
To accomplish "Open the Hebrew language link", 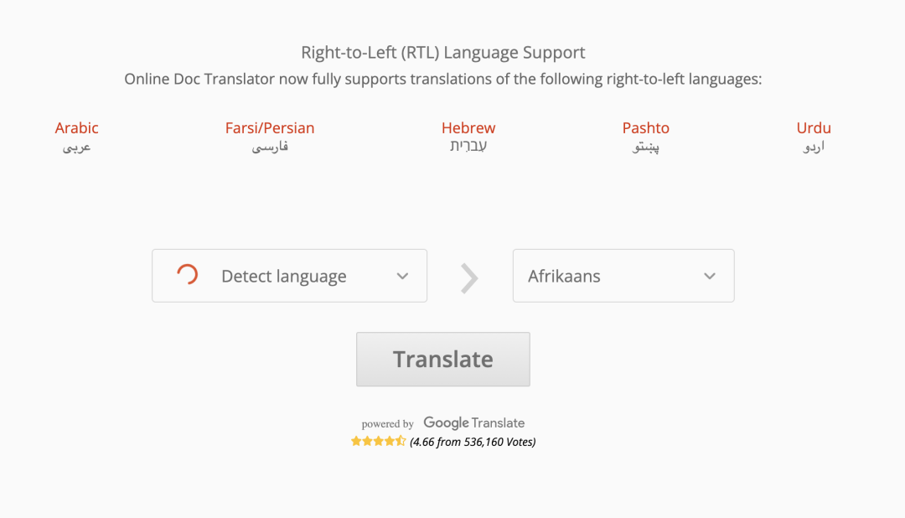I will tap(468, 127).
